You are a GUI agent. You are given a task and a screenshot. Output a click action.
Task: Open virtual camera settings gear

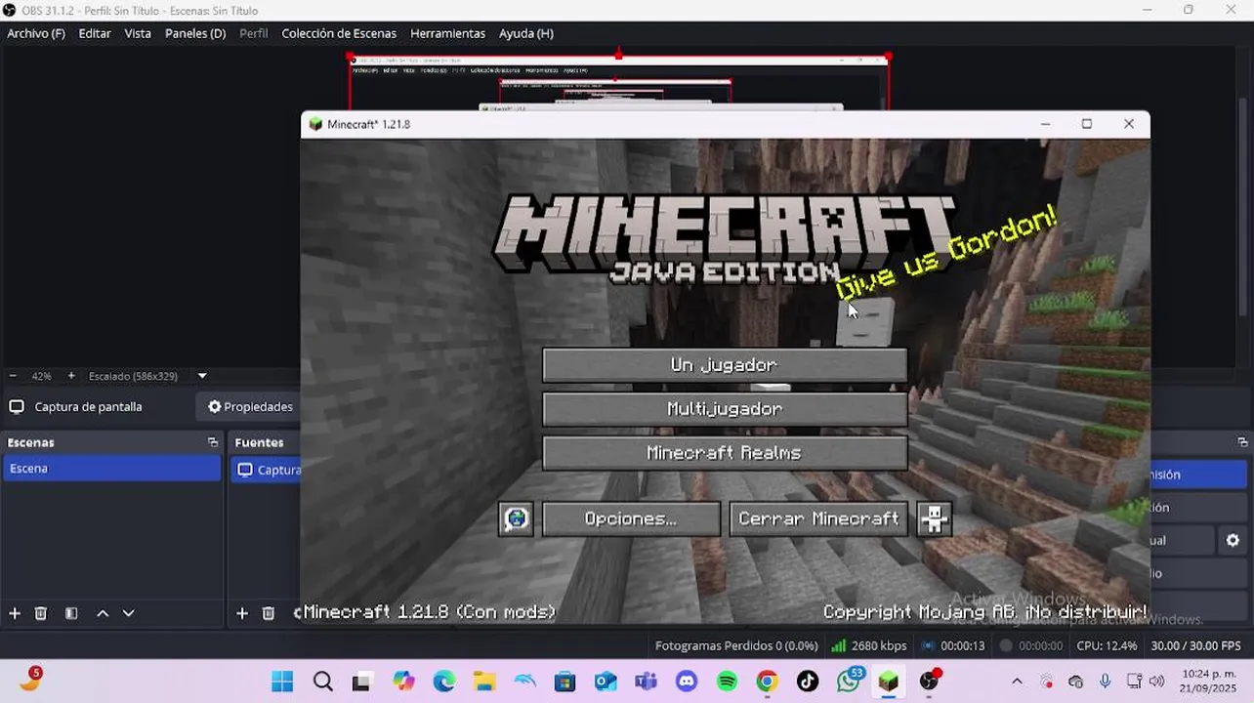(x=1233, y=540)
